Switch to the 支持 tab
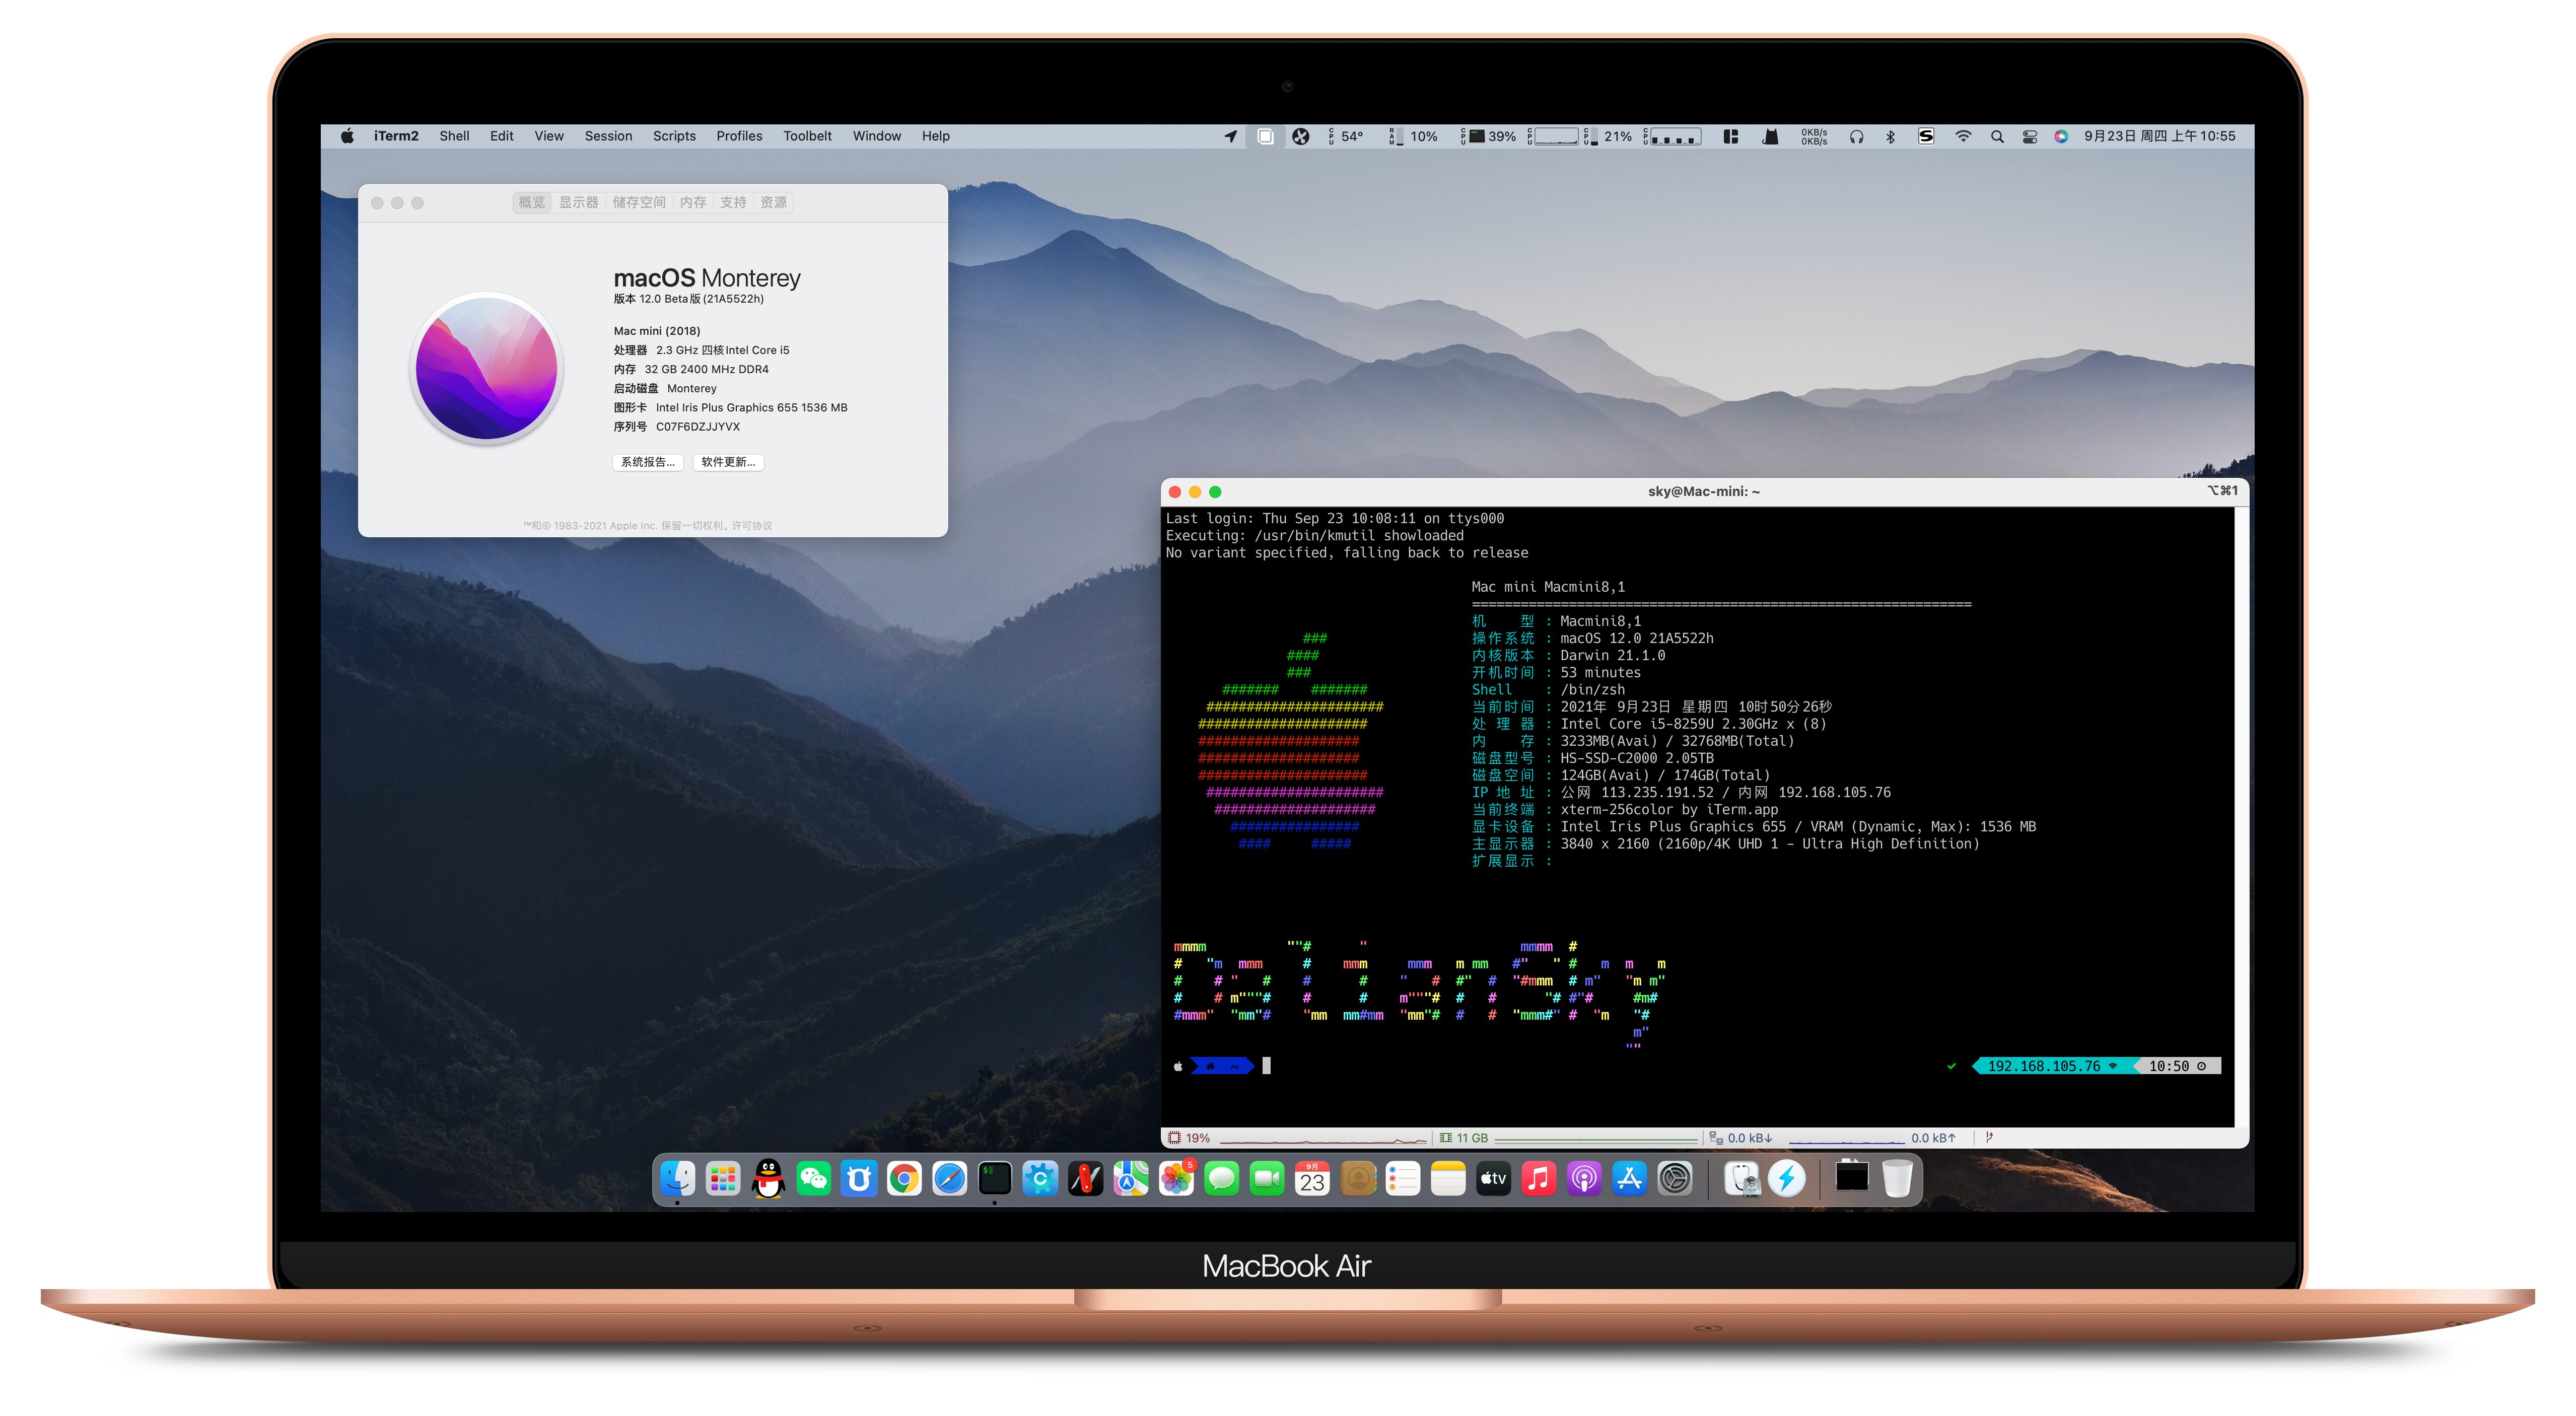The image size is (2576, 1416). point(733,203)
